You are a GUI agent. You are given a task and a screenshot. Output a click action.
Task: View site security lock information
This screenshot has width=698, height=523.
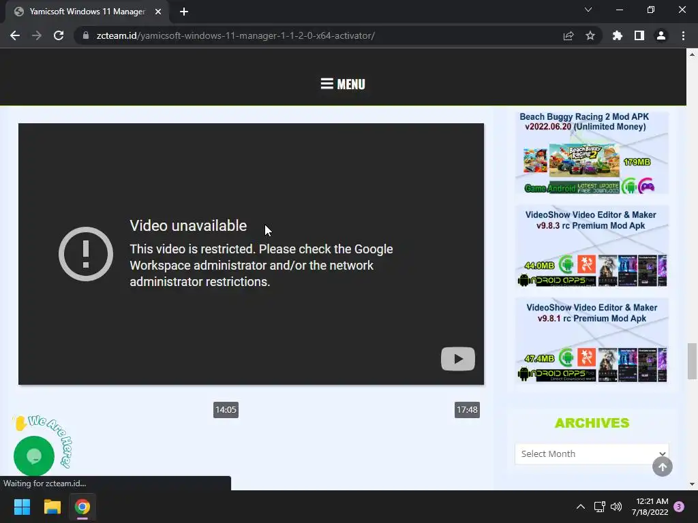(x=86, y=35)
